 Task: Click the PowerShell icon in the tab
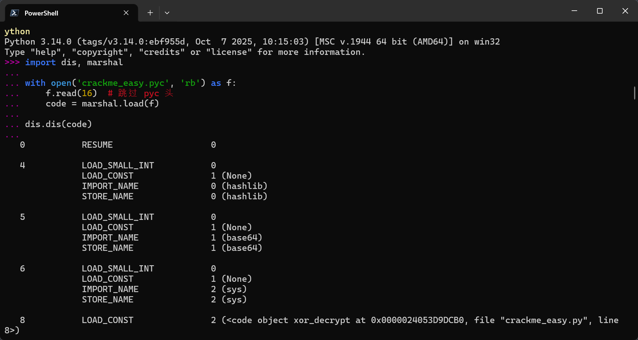click(14, 13)
